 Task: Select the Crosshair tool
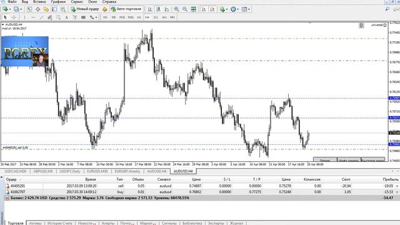point(14,17)
